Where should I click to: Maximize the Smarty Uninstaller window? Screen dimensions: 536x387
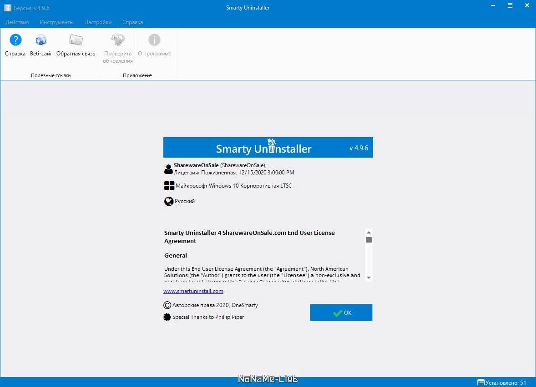tap(510, 6)
